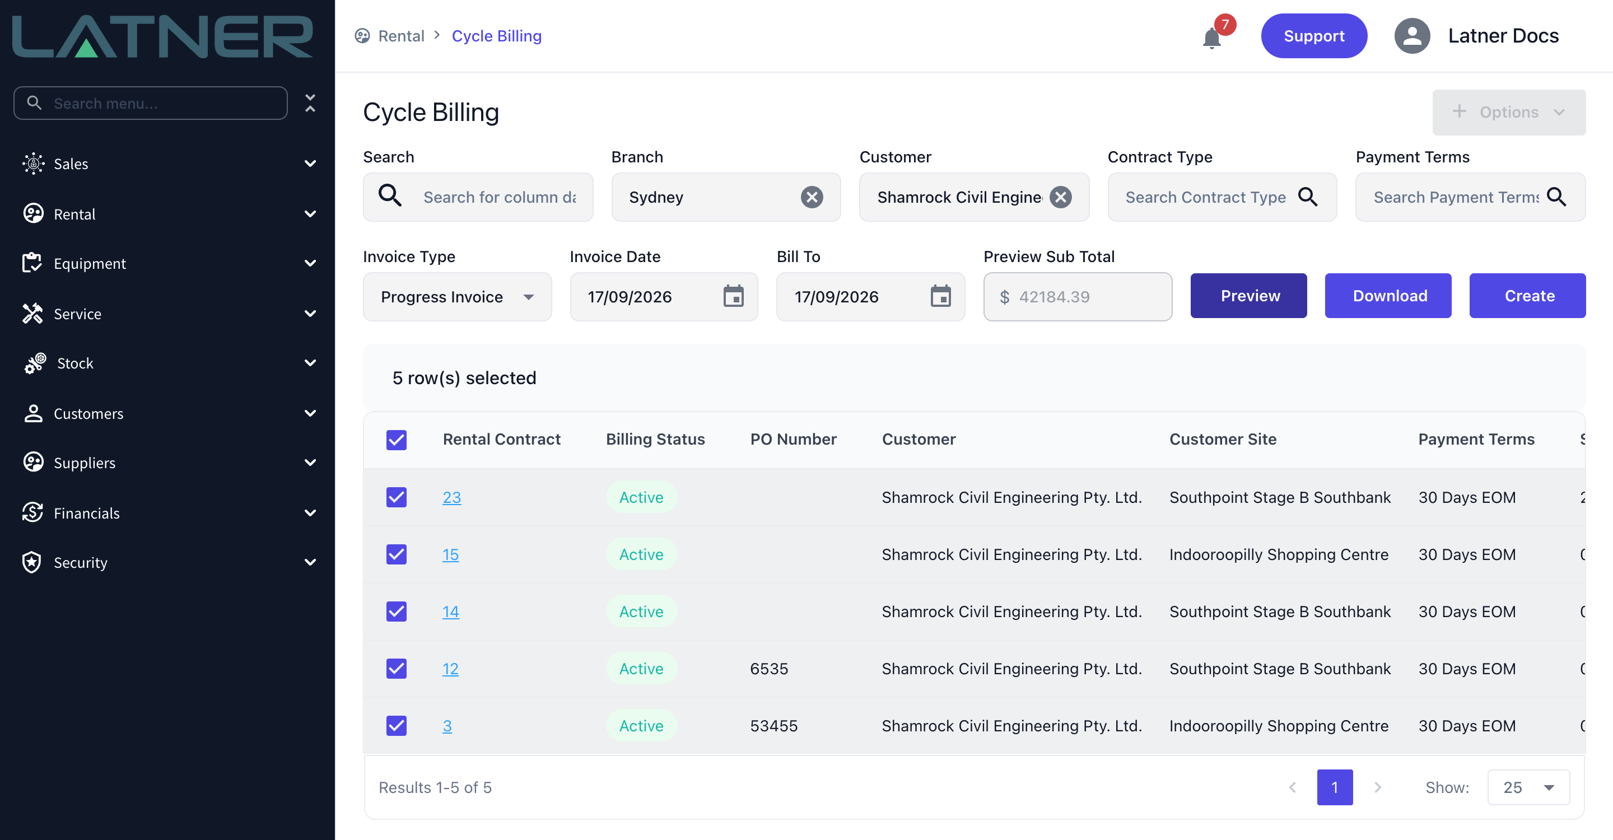Click the Financials dollar icon in the sidebar
The height and width of the screenshot is (840, 1613).
coord(32,512)
